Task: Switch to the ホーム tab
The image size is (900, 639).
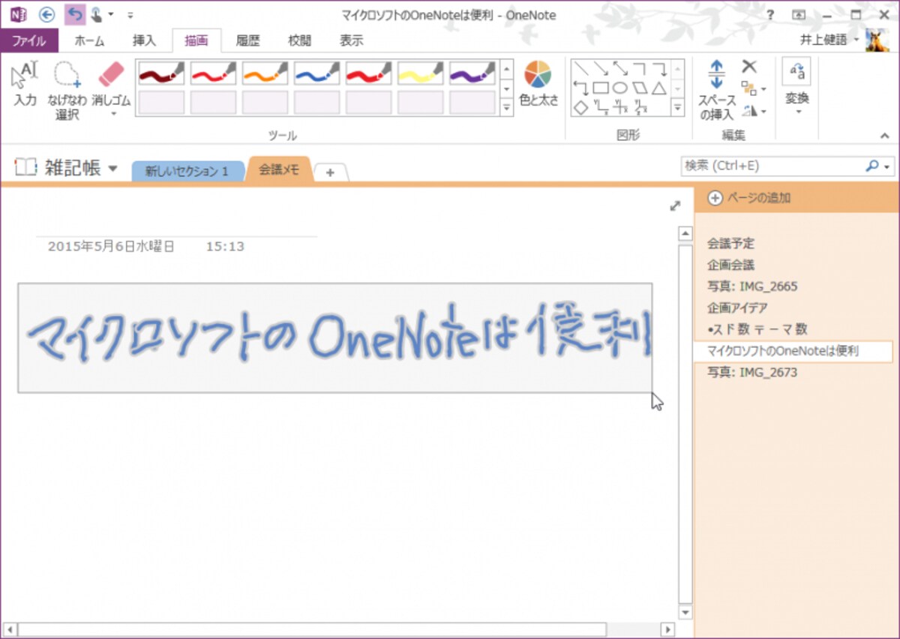Action: pos(89,41)
